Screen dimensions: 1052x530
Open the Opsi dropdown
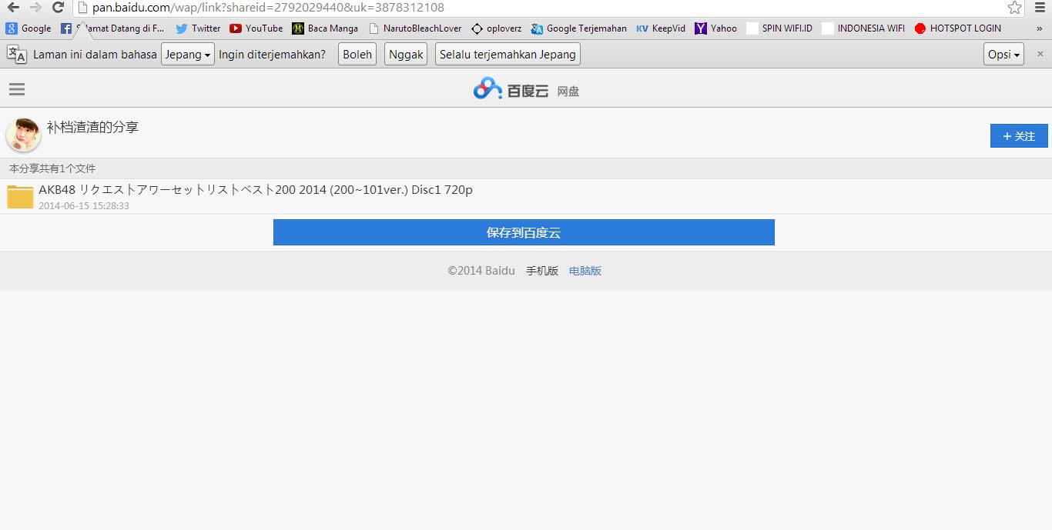tap(1003, 54)
